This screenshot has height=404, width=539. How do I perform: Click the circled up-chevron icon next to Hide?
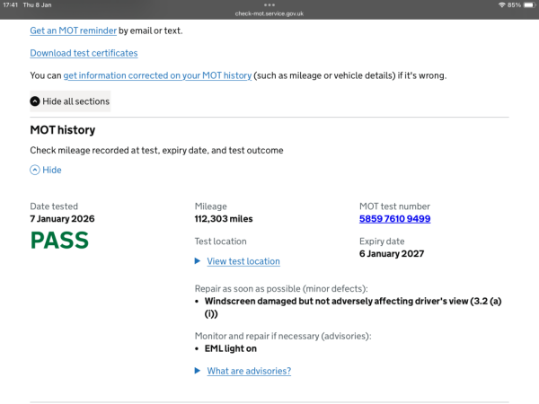(35, 170)
